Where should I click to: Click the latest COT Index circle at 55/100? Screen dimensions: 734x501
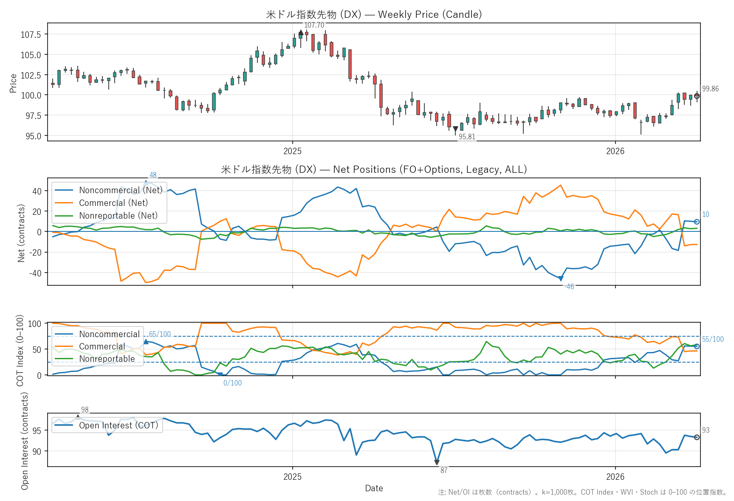point(697,346)
